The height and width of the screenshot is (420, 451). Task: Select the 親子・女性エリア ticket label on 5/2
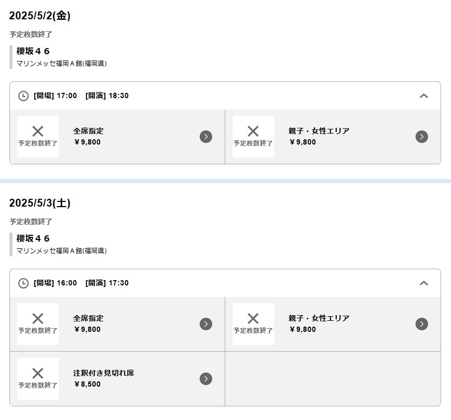(319, 131)
